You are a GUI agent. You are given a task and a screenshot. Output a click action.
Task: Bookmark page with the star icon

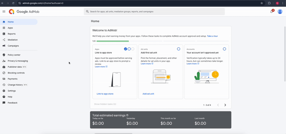pos(262,3)
